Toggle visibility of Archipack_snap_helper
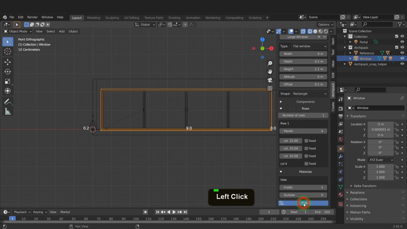 click(x=402, y=64)
